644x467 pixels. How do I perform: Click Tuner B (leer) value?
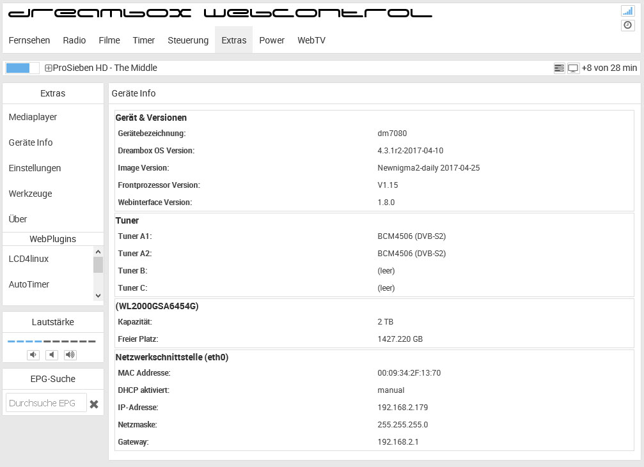pos(386,271)
